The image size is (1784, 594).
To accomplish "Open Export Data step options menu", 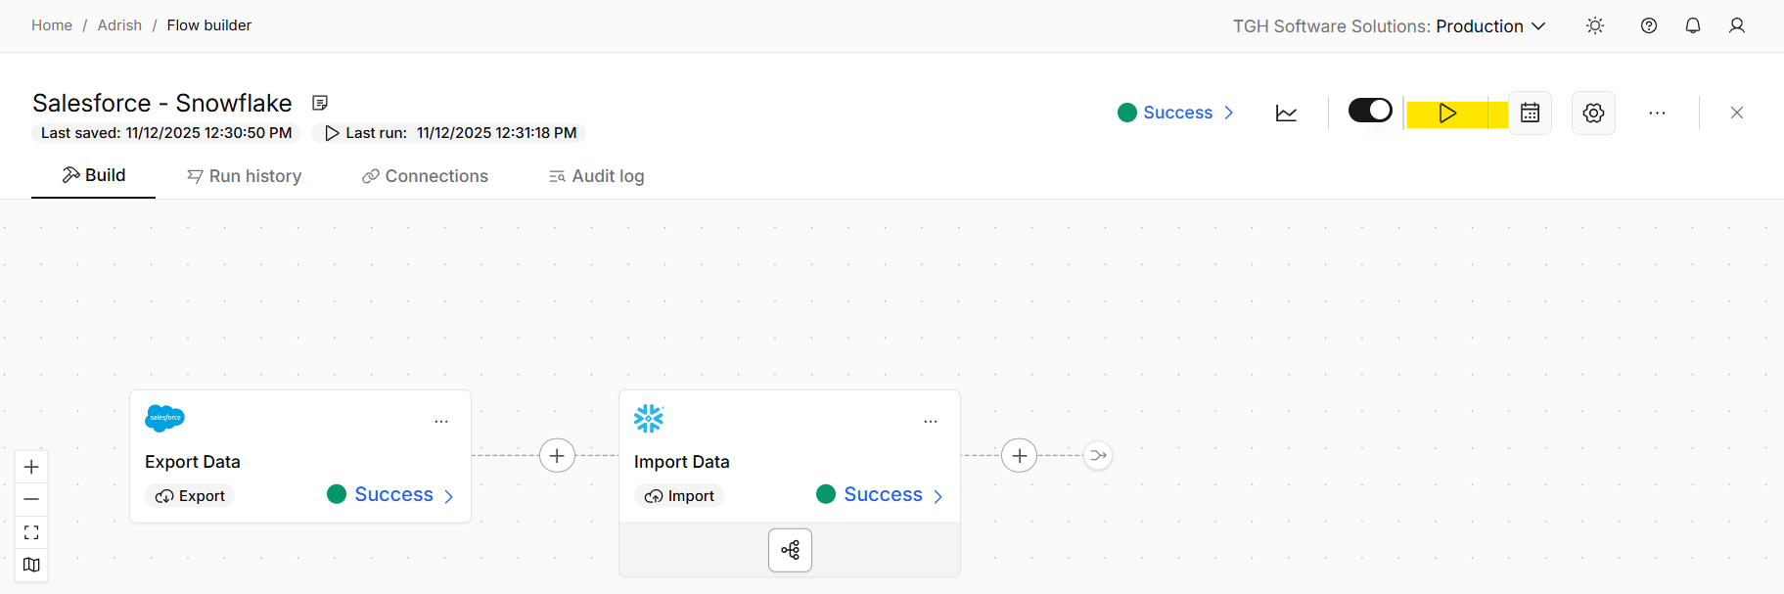I will click(x=441, y=422).
